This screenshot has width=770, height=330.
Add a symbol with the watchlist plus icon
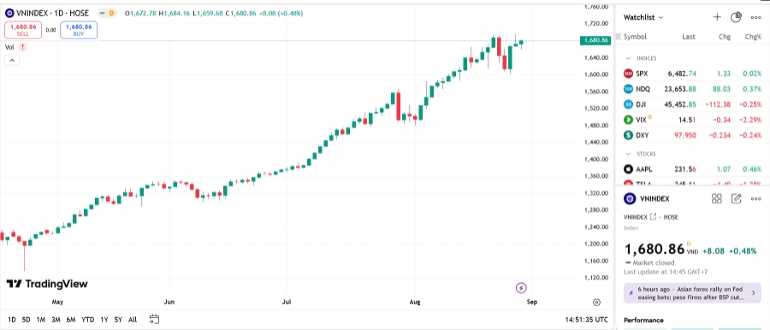[716, 17]
